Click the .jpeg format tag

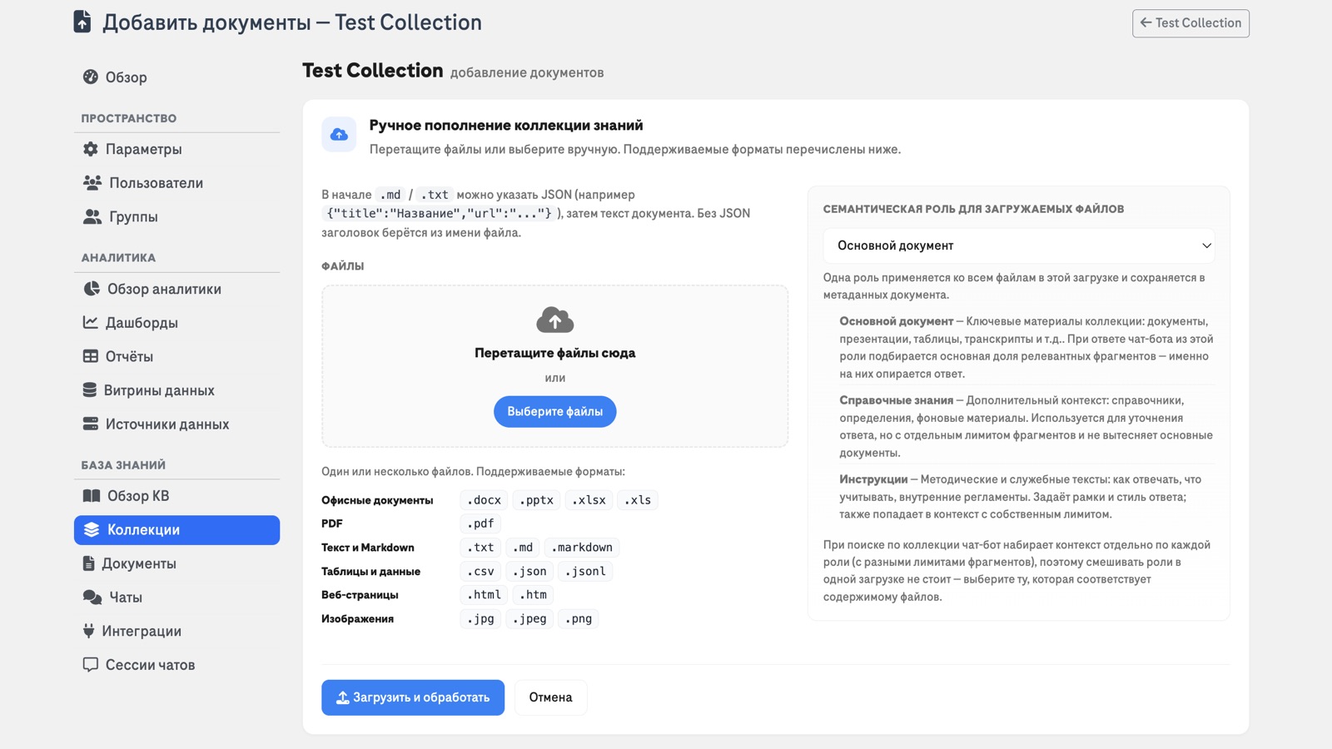(x=529, y=619)
